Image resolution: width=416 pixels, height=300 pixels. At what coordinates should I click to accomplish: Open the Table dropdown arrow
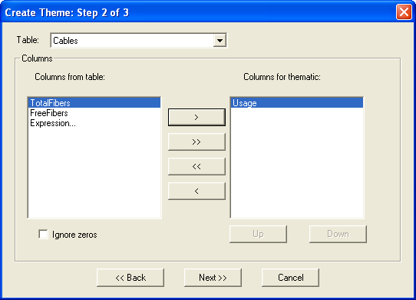(x=220, y=41)
